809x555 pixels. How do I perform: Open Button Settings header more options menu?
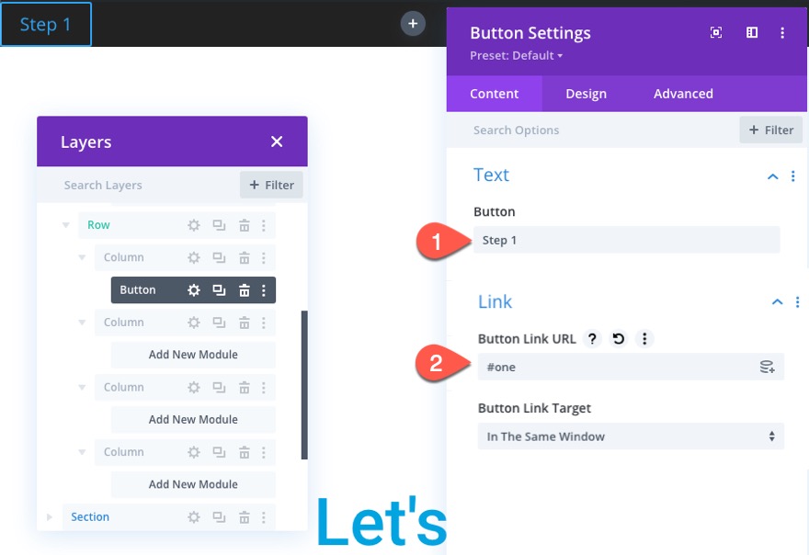coord(782,33)
